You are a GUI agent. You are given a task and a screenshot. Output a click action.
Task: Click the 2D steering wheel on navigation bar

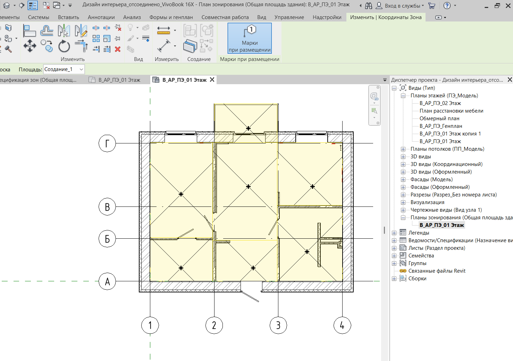tap(374, 96)
